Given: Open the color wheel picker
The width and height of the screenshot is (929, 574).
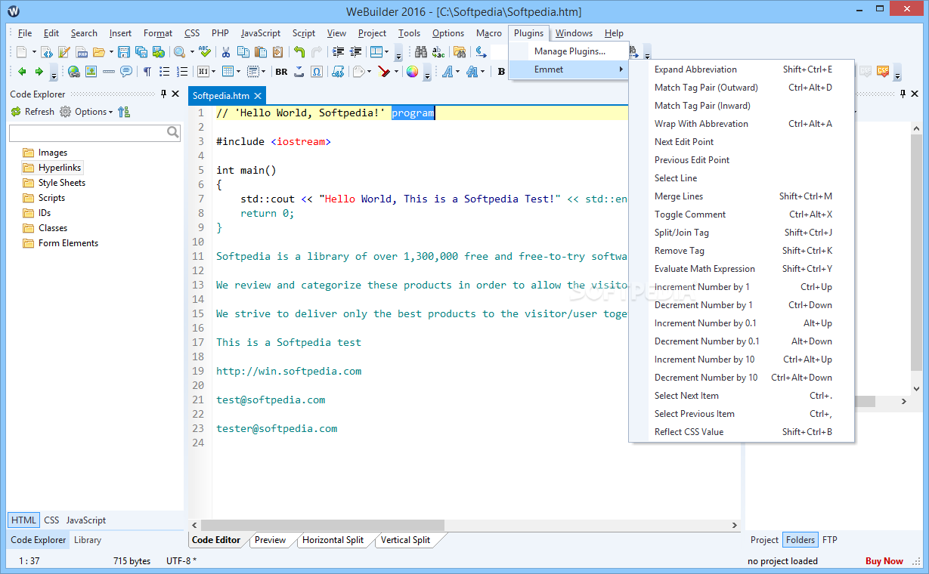Looking at the screenshot, I should tap(412, 72).
